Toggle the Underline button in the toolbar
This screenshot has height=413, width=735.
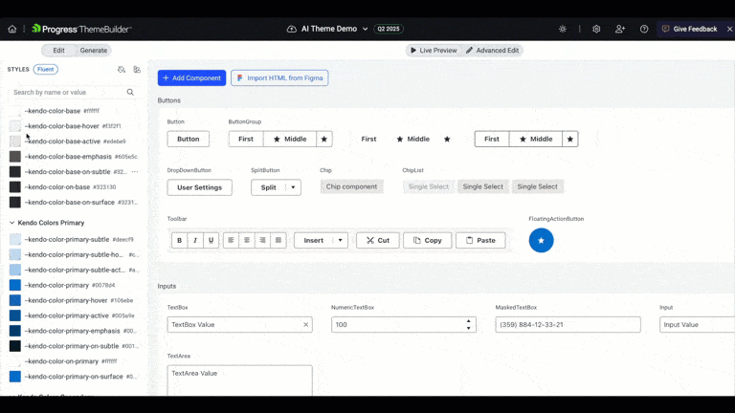tap(212, 240)
